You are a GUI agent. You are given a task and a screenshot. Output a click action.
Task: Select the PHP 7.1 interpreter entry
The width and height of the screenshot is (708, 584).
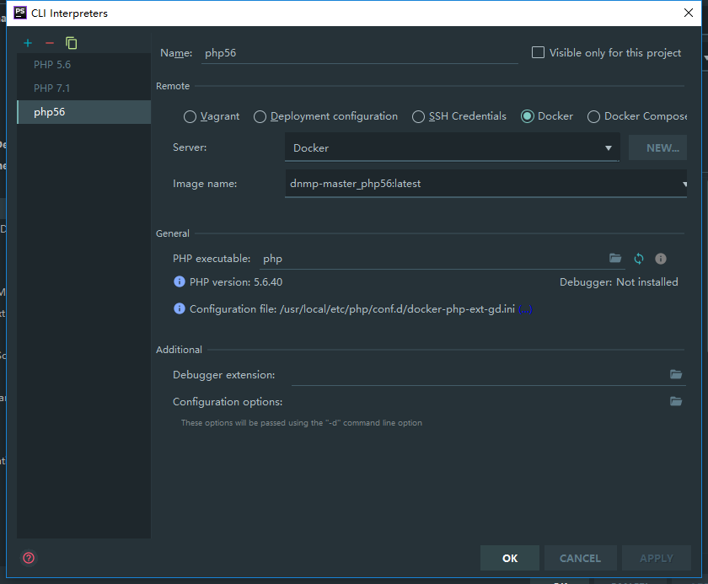(x=83, y=88)
